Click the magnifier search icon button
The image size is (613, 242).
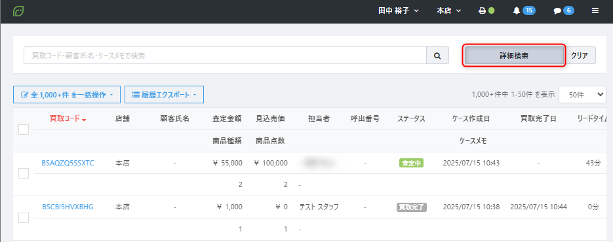pyautogui.click(x=437, y=56)
